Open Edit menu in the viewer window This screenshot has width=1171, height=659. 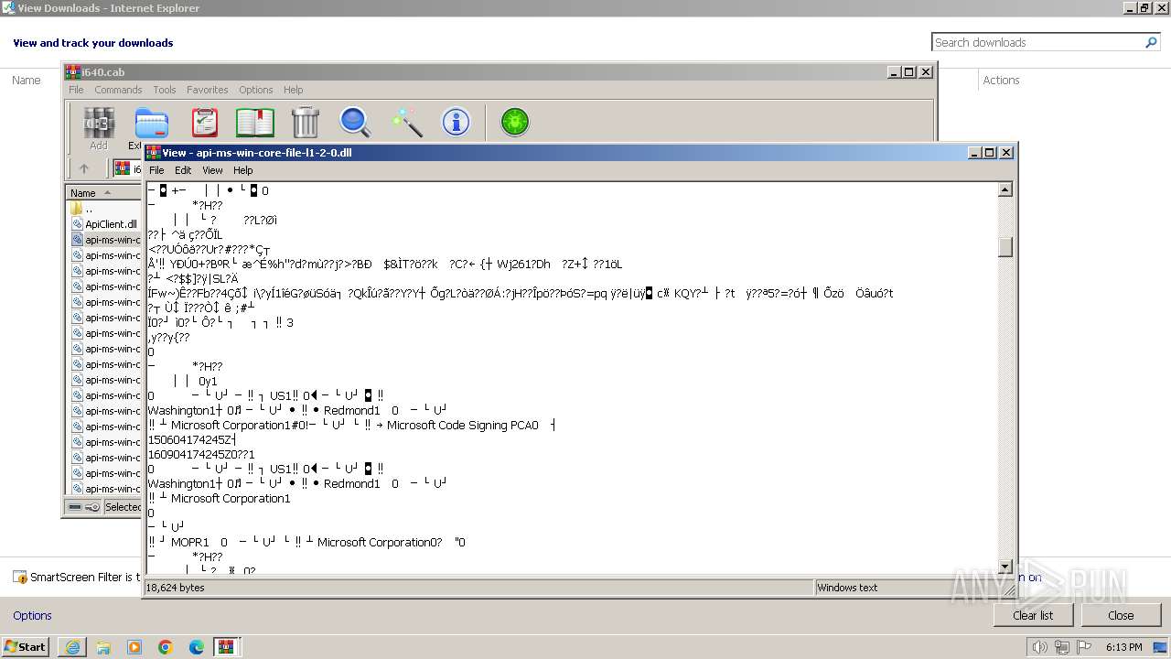coord(183,170)
